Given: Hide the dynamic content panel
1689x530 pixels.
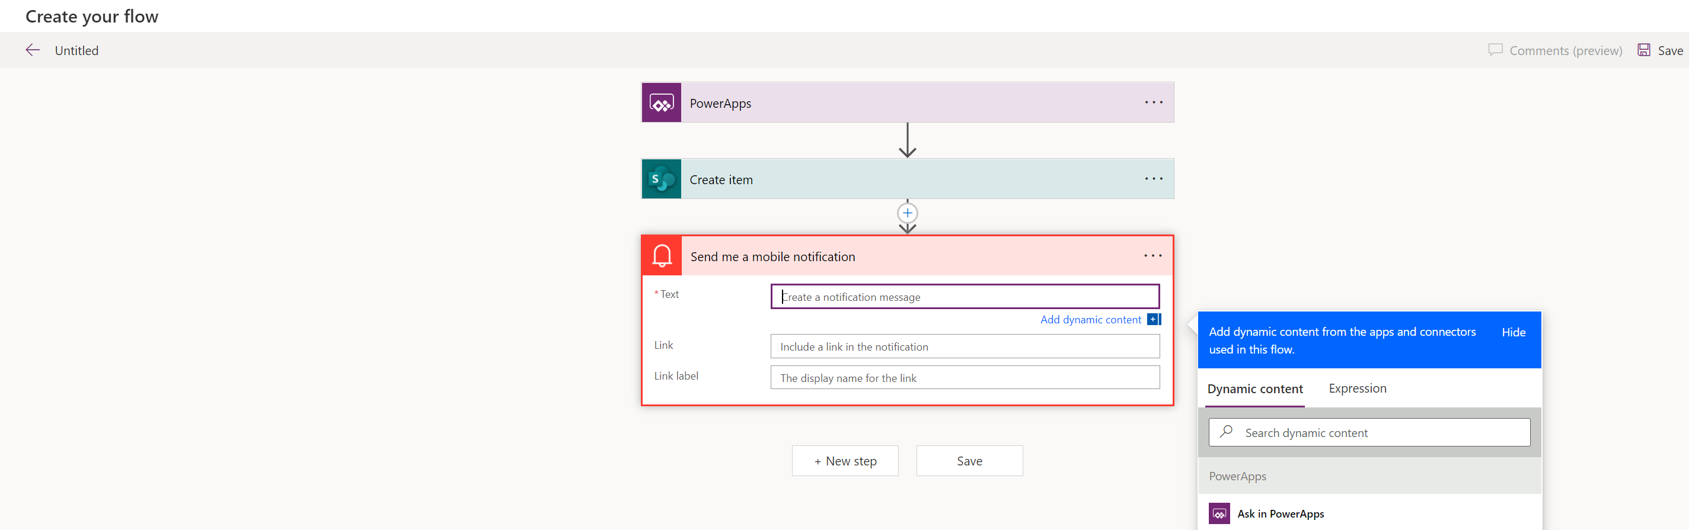Looking at the screenshot, I should tap(1514, 332).
